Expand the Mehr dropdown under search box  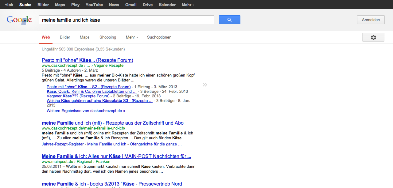(132, 37)
